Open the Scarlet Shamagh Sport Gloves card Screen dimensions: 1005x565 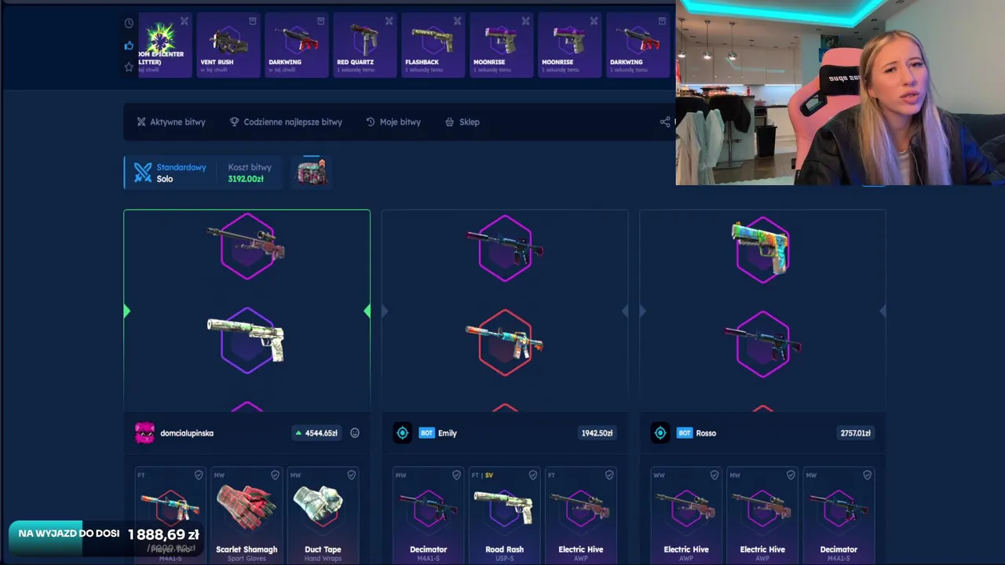click(247, 516)
